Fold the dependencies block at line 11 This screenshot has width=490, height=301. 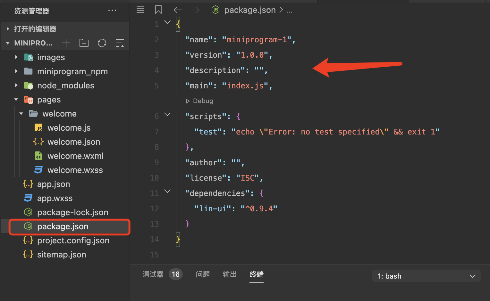pyautogui.click(x=167, y=191)
